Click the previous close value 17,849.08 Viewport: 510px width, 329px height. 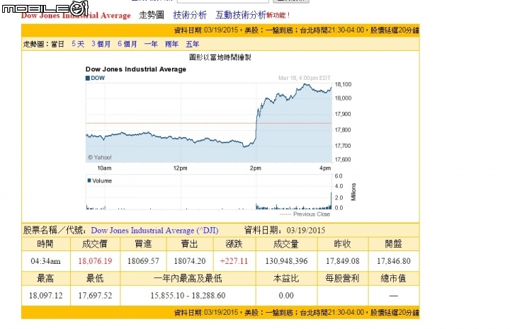[x=343, y=261]
